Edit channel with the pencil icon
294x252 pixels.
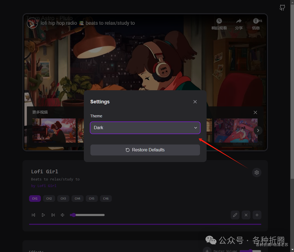pyautogui.click(x=235, y=215)
